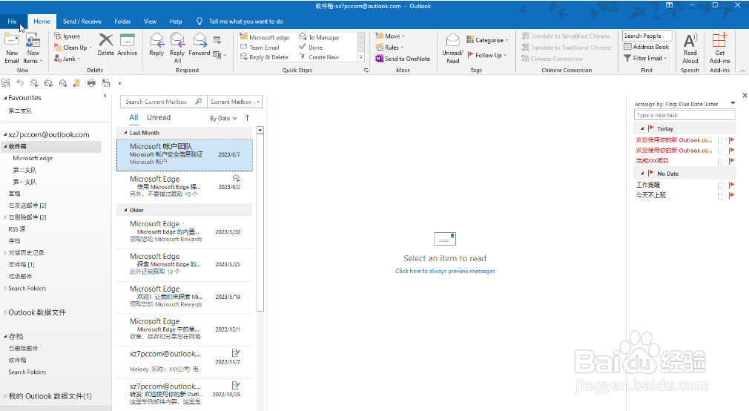
Task: Toggle Unread/Read status
Action: pos(452,48)
